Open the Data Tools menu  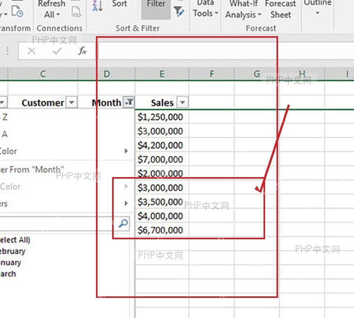pyautogui.click(x=205, y=9)
